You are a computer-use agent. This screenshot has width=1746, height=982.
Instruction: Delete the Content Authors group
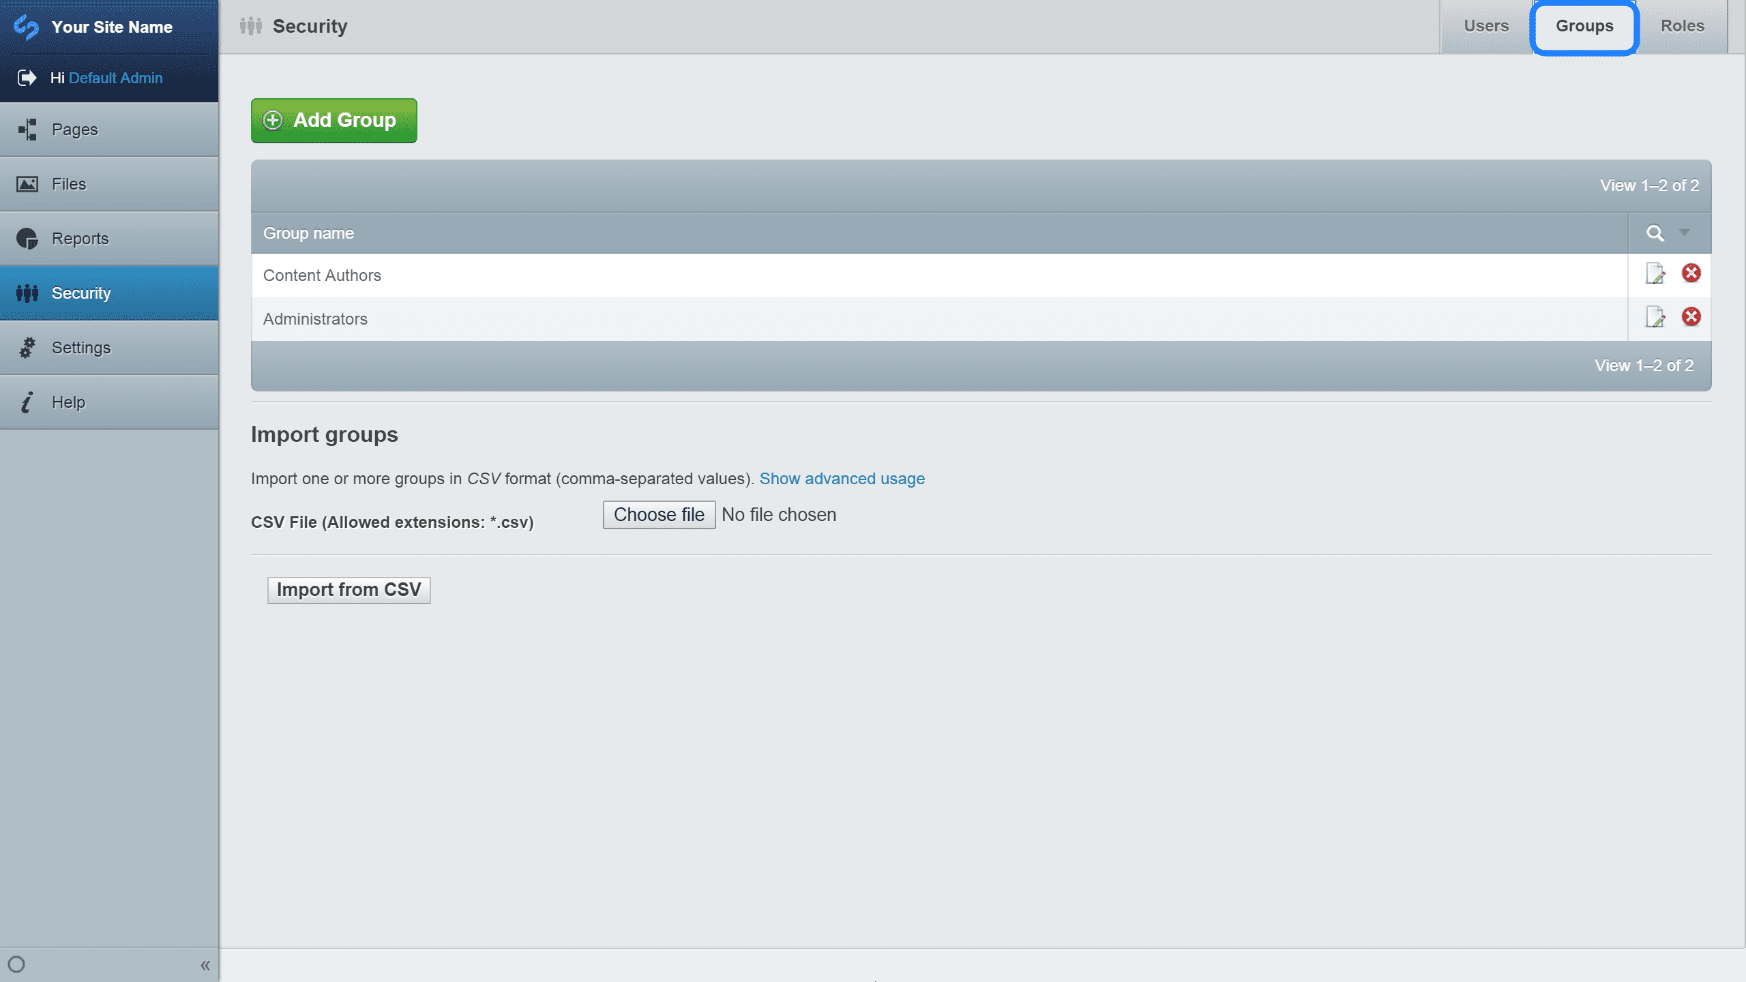click(1691, 273)
